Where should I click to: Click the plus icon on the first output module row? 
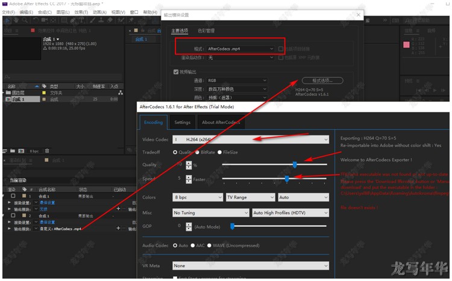pos(118,208)
